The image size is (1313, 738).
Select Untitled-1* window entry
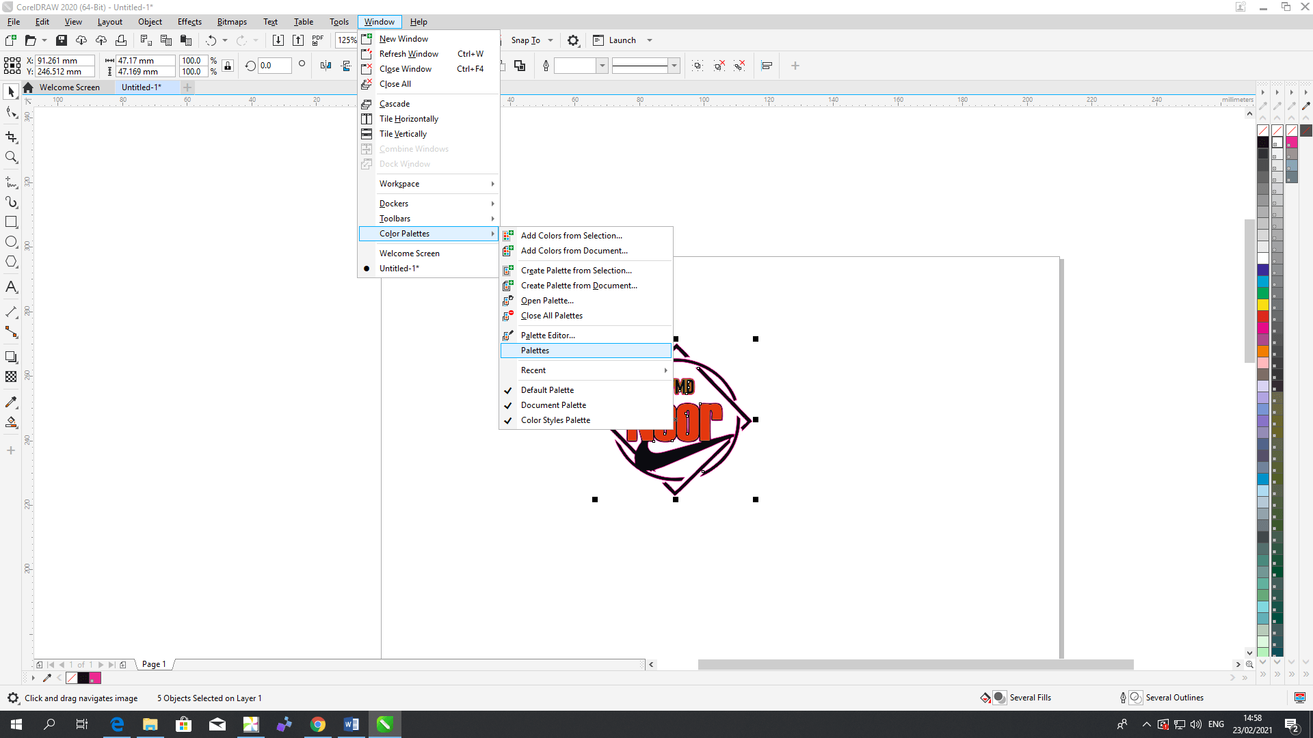399,269
